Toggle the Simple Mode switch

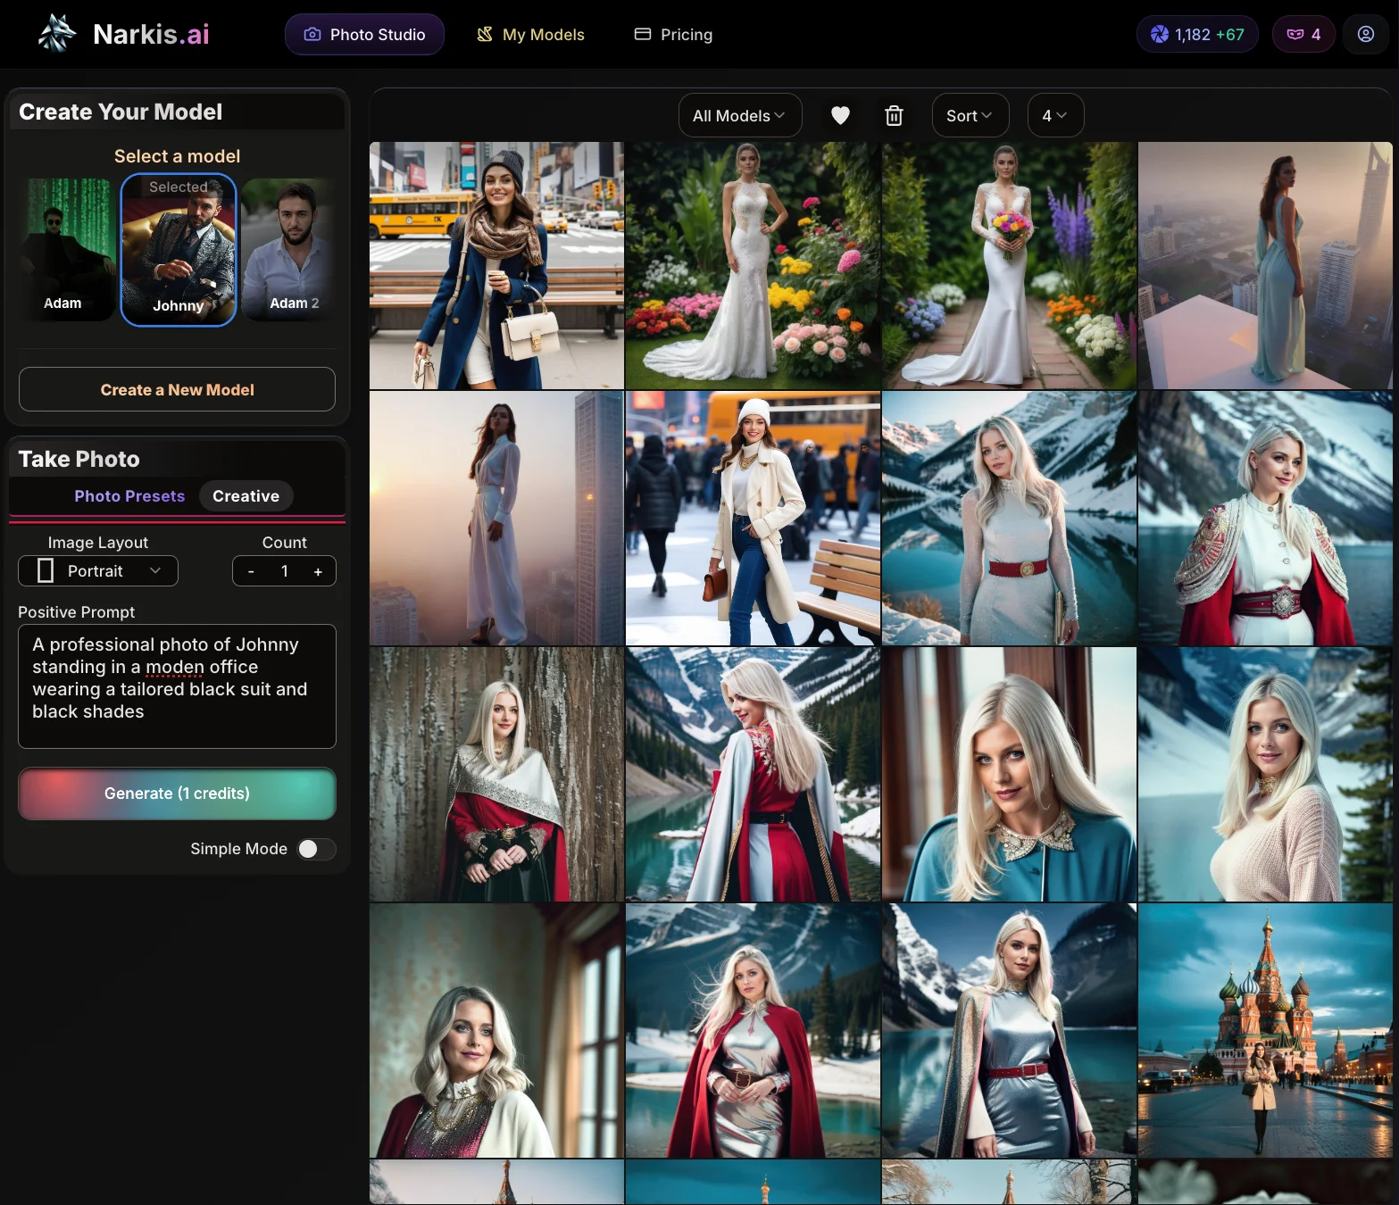(316, 849)
